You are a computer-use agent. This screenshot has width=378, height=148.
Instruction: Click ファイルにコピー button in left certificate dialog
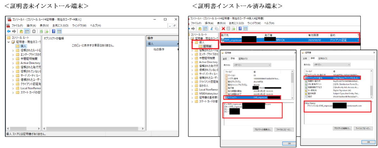pyautogui.click(x=284, y=130)
